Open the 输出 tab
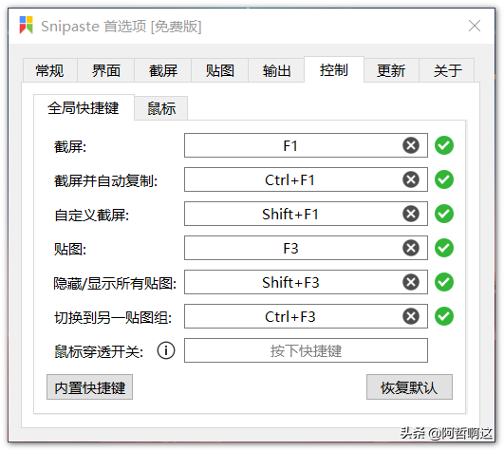Image resolution: width=504 pixels, height=451 pixels. pyautogui.click(x=276, y=70)
